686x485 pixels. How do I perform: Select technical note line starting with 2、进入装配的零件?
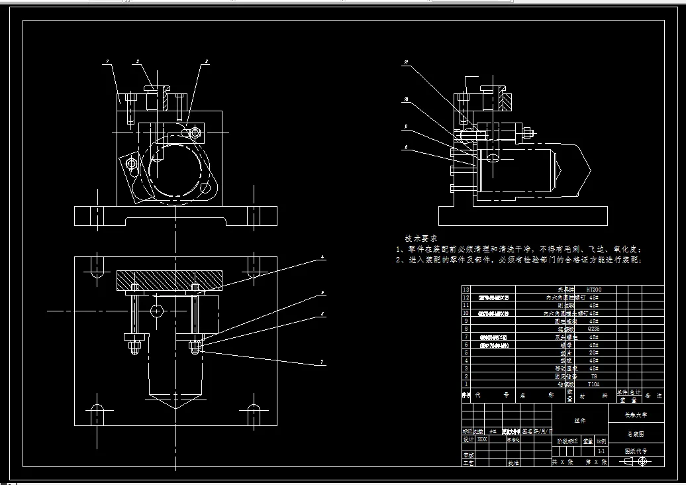click(519, 260)
